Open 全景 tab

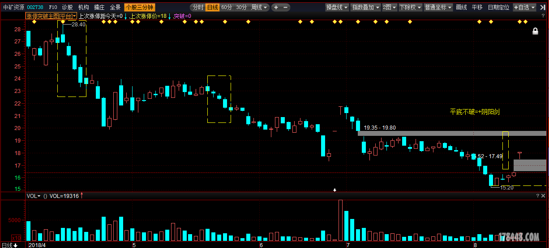click(x=115, y=8)
